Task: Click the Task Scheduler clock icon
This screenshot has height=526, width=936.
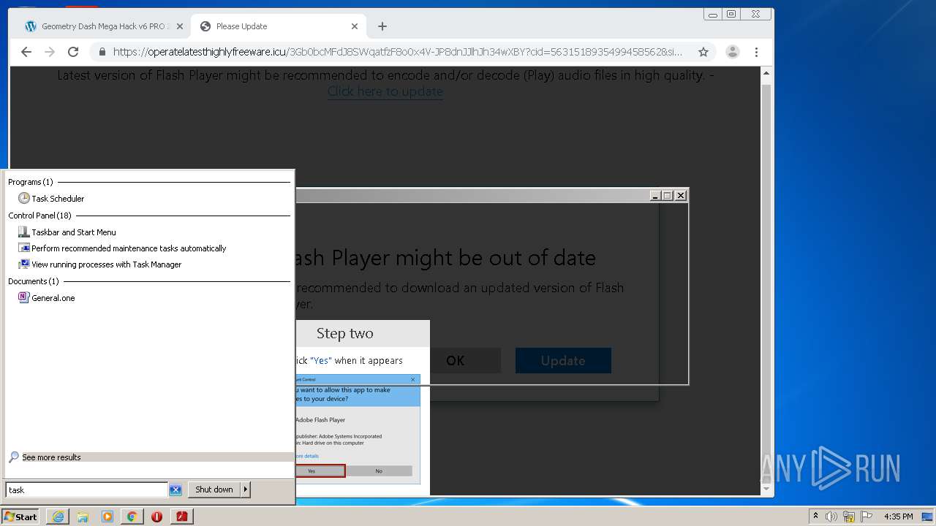Action: pyautogui.click(x=24, y=199)
